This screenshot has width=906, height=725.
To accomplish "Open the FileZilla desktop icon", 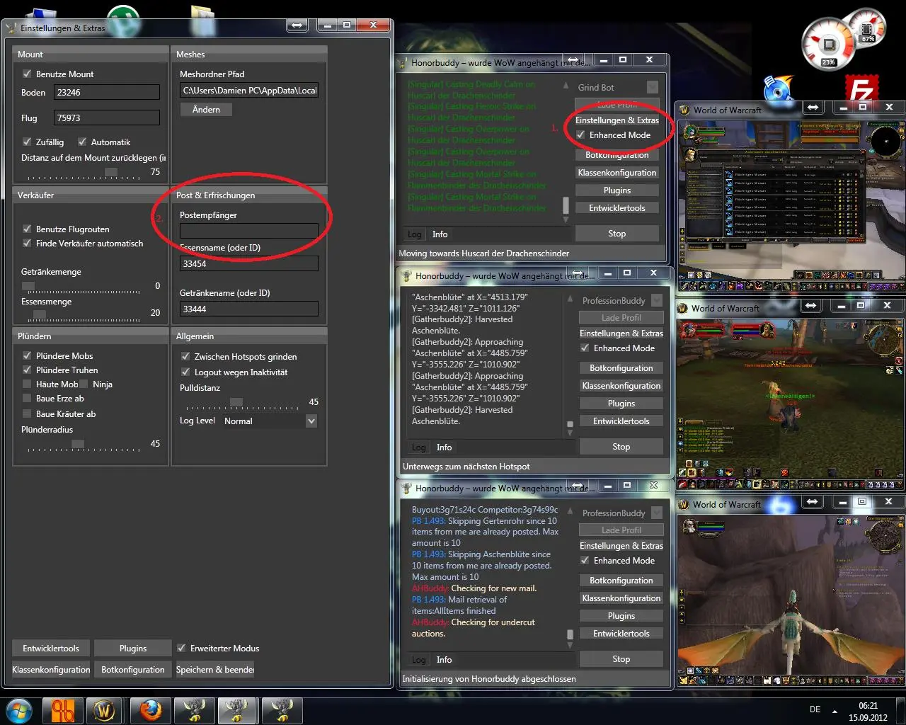I will pos(861,89).
